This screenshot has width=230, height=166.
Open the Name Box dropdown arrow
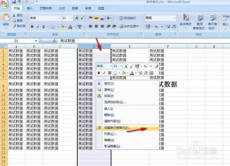point(36,41)
